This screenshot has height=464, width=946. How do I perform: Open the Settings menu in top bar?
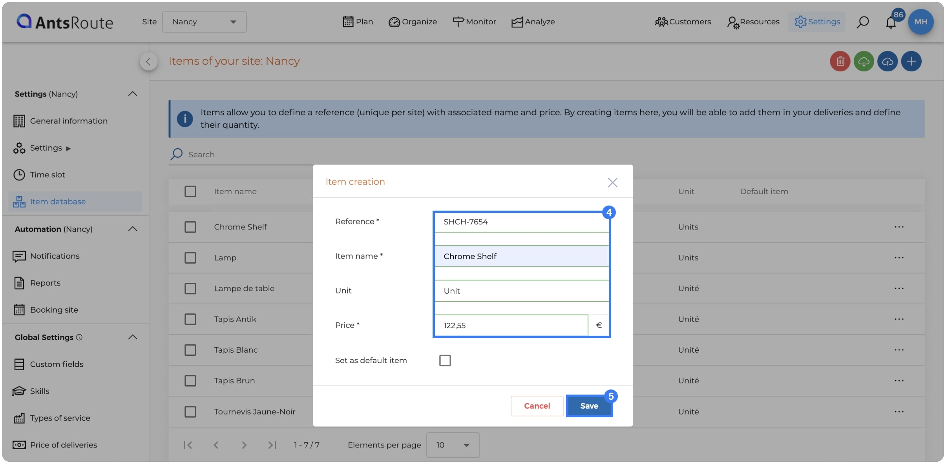[817, 22]
